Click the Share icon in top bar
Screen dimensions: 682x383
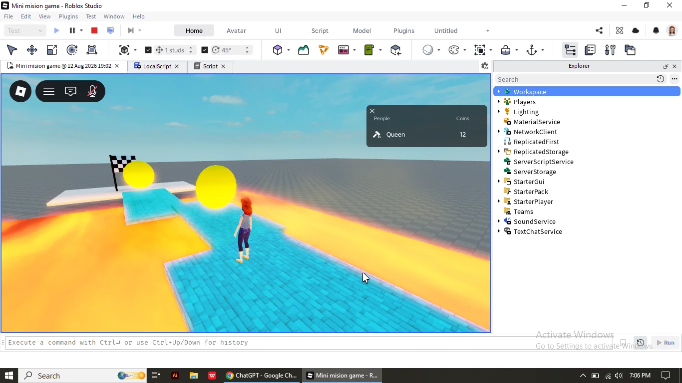tap(599, 30)
